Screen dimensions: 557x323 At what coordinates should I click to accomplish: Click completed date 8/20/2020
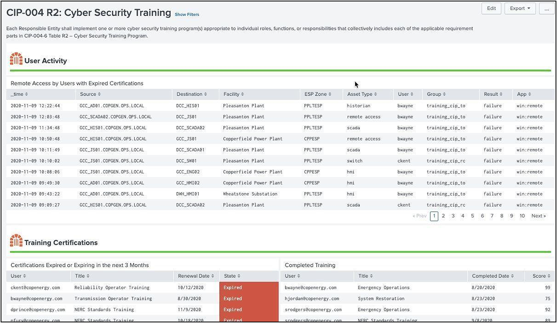pyautogui.click(x=483, y=287)
